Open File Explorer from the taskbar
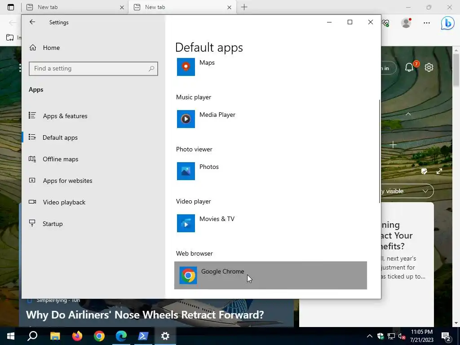 pos(55,336)
